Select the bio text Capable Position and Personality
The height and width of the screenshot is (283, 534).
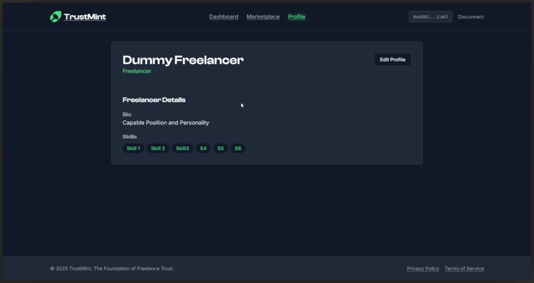tap(166, 122)
